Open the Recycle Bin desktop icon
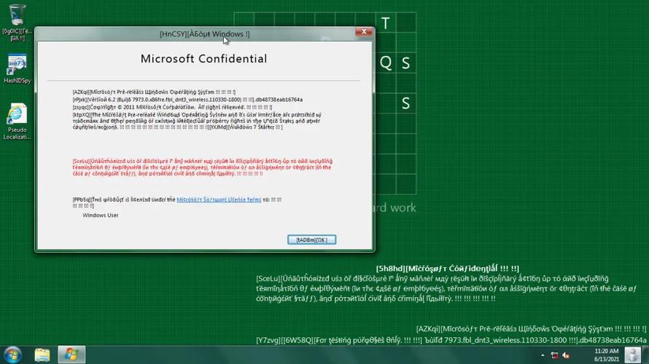Screen dimensions: 649x364 coord(17,22)
